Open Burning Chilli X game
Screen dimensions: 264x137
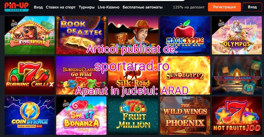(30, 75)
